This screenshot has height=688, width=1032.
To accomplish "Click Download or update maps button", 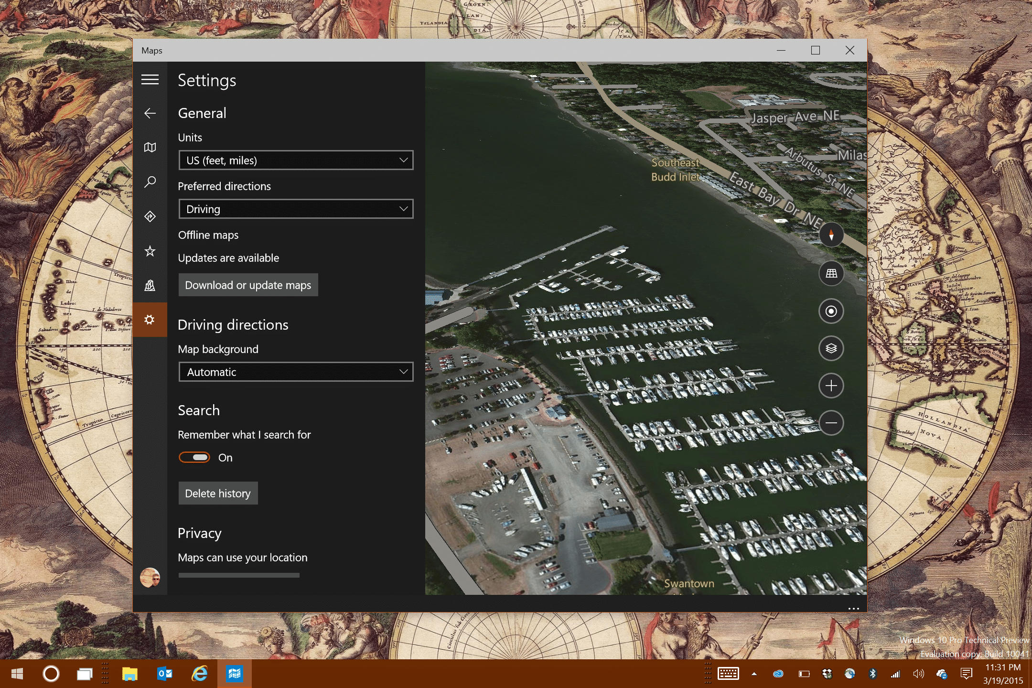I will [248, 285].
